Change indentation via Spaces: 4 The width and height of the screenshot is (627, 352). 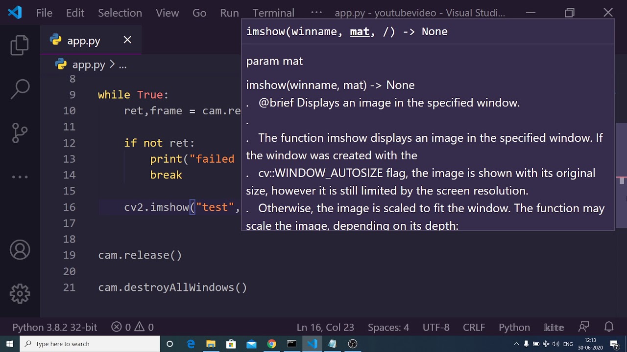click(388, 327)
